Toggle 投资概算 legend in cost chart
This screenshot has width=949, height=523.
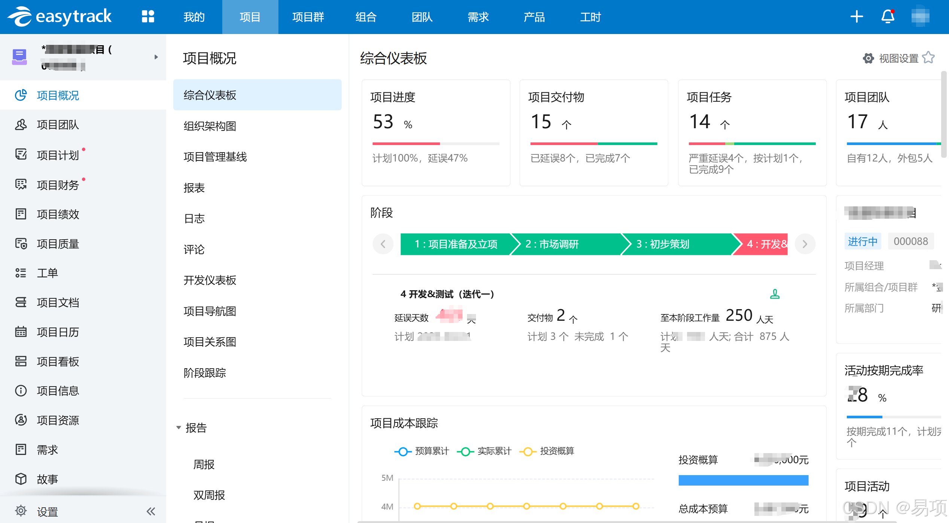546,451
